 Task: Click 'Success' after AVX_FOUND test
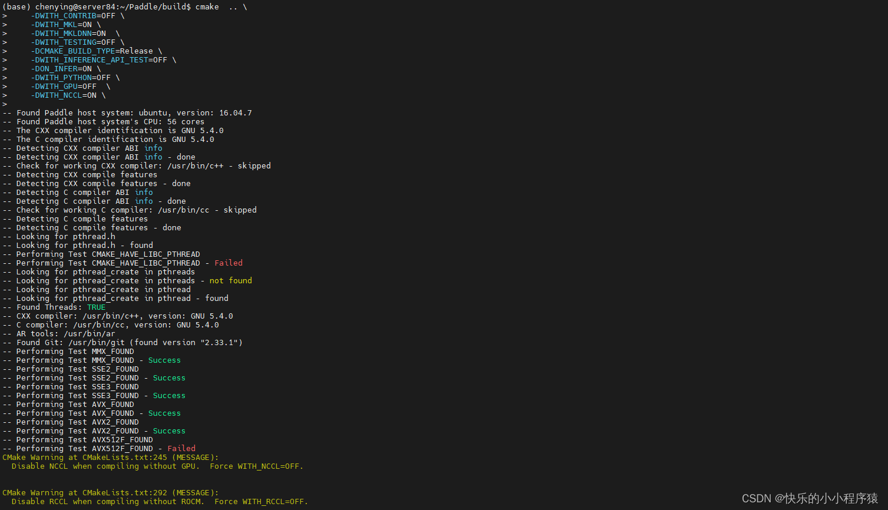(165, 413)
